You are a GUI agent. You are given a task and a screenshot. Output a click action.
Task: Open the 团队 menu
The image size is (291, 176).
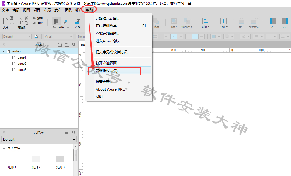(x=68, y=10)
